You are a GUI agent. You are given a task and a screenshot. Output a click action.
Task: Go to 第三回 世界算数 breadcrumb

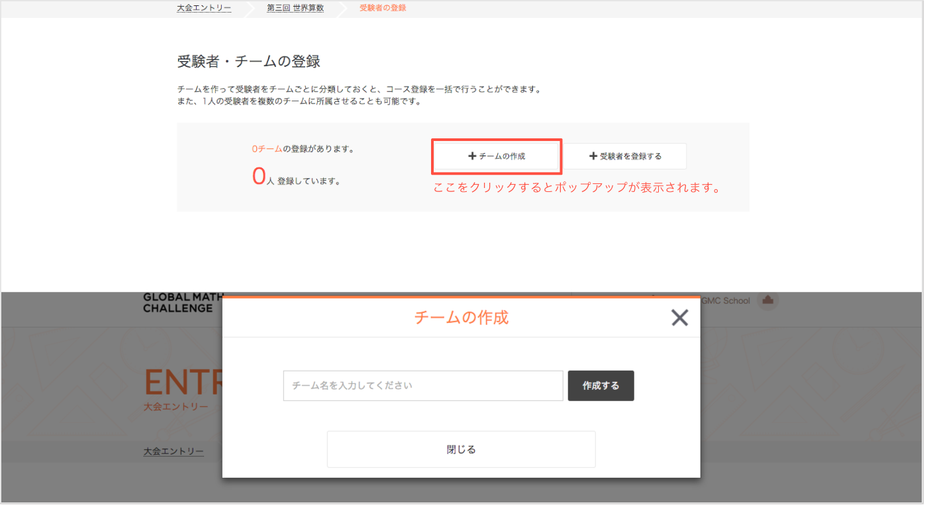[x=295, y=8]
